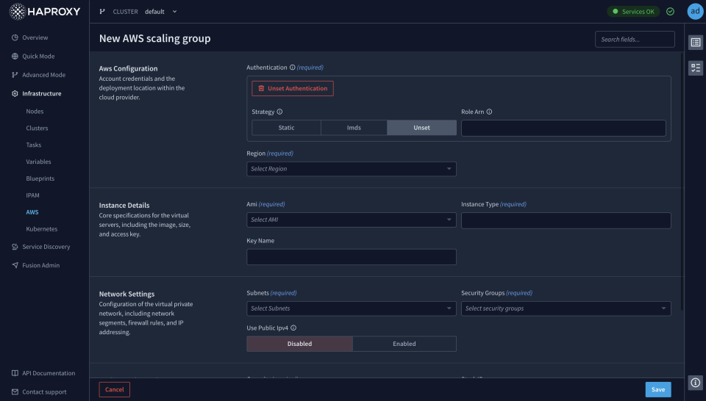Image resolution: width=706 pixels, height=401 pixels.
Task: Open Contact support link
Action: pyautogui.click(x=44, y=392)
